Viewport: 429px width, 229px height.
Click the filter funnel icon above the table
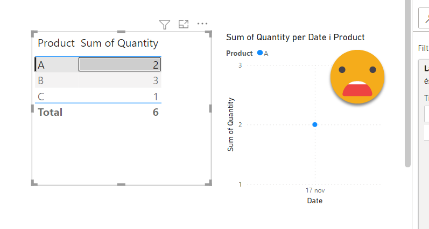point(165,24)
